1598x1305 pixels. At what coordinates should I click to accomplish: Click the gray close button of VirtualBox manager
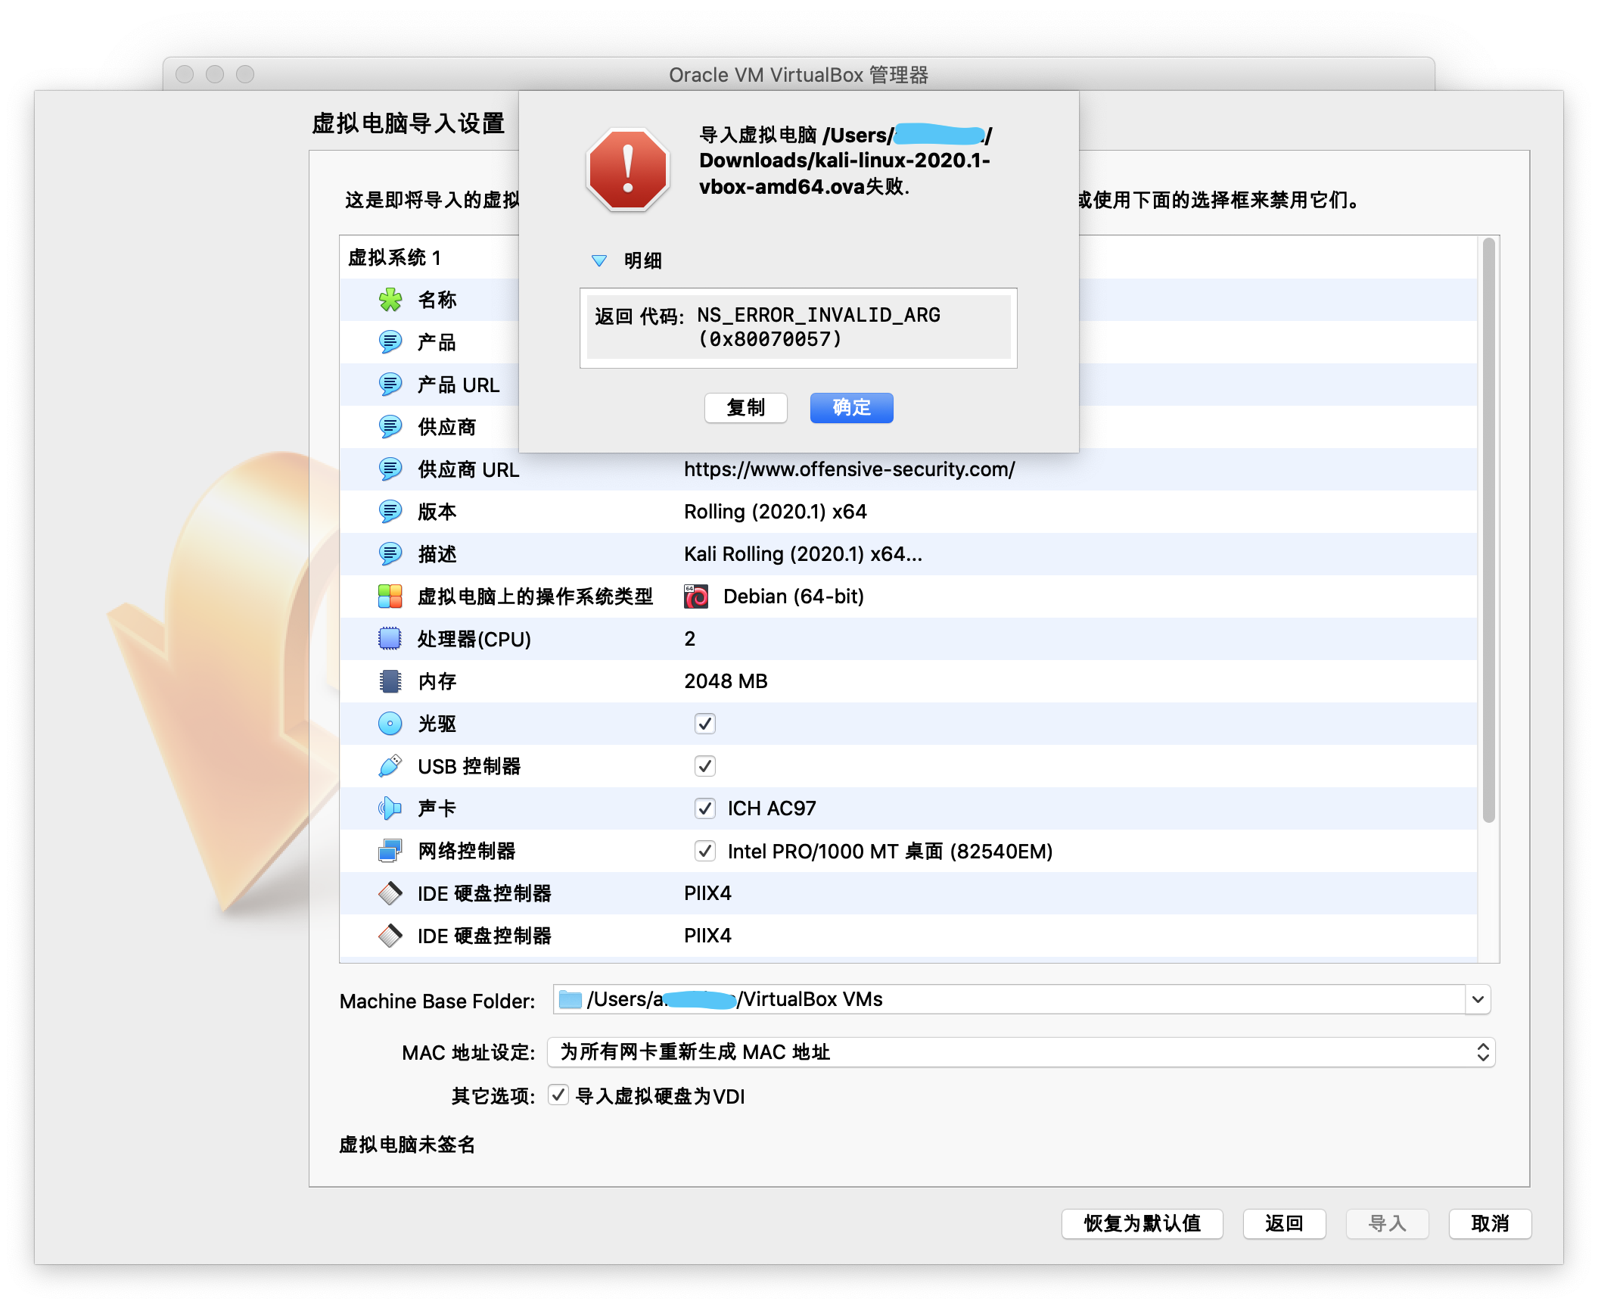tap(185, 74)
